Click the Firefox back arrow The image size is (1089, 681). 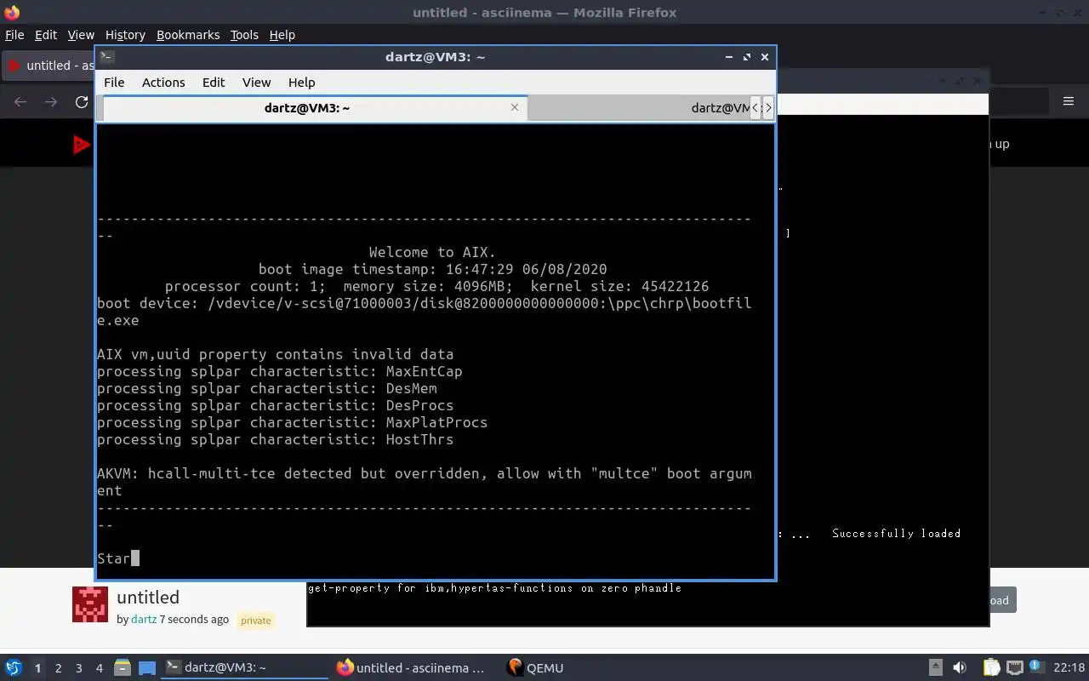pos(20,102)
